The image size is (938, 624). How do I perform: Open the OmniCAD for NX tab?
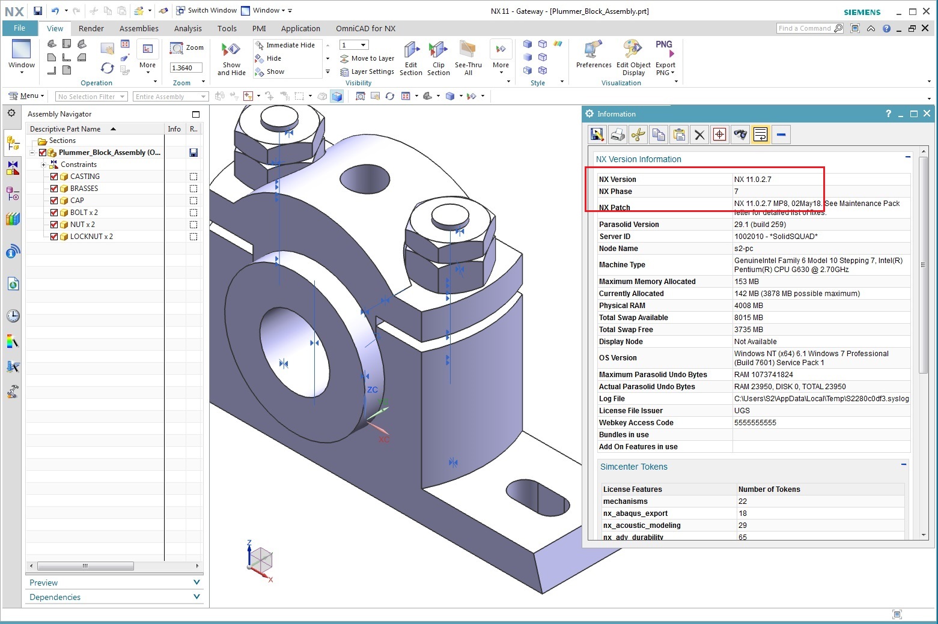click(x=365, y=28)
